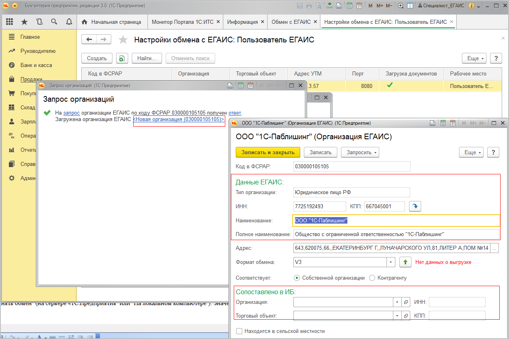
Task: Click Записать и закрыть button
Action: pos(268,152)
